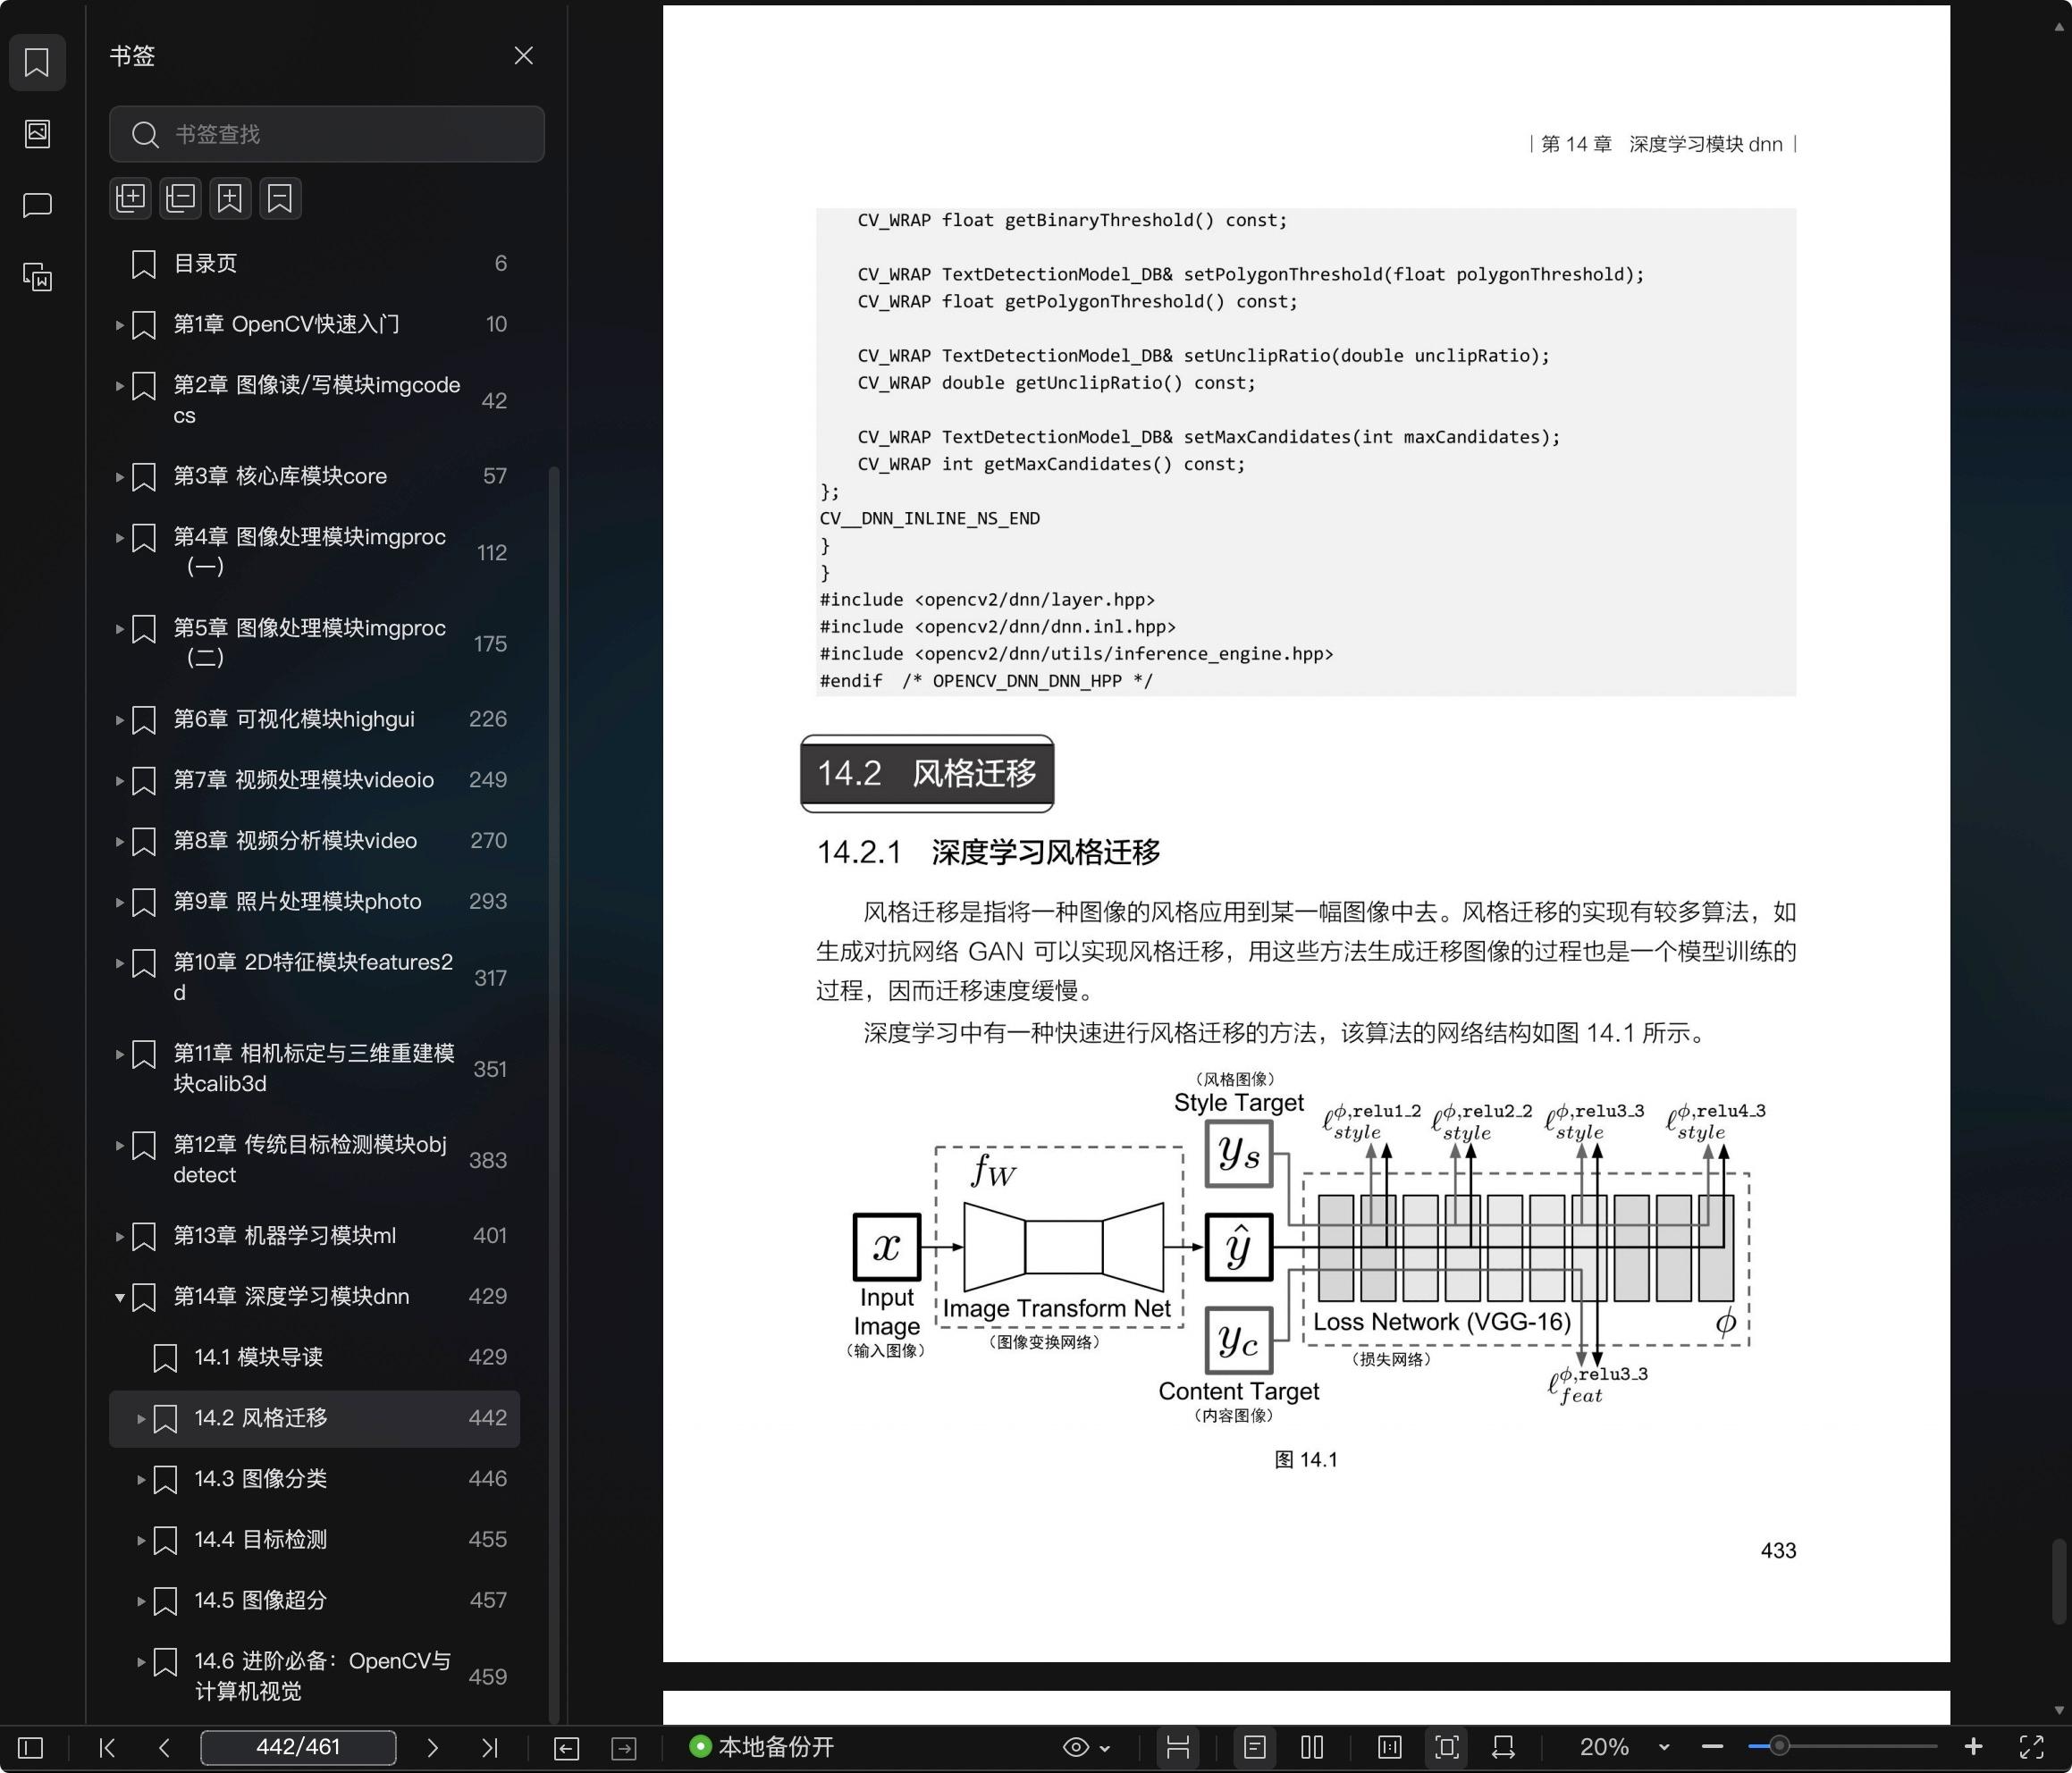Select two-page view
2072x1773 pixels.
(x=1312, y=1747)
